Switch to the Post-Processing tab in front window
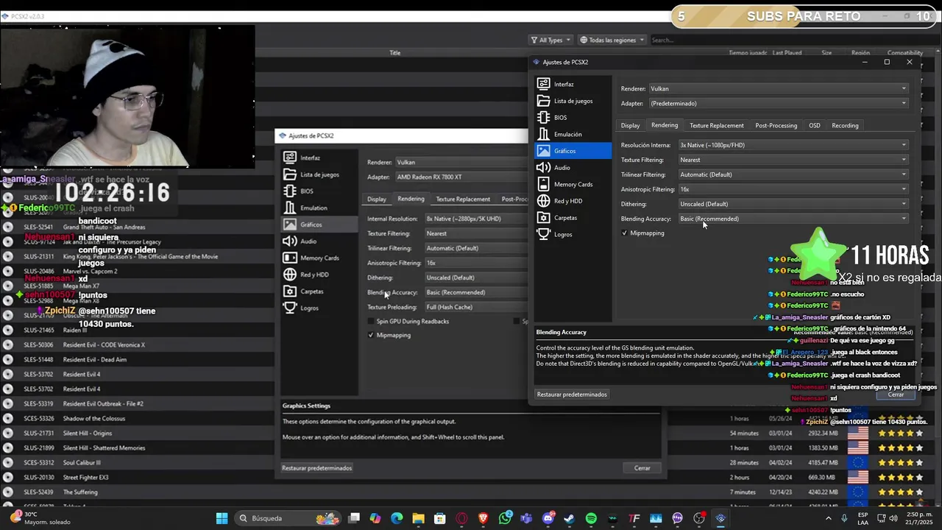The width and height of the screenshot is (942, 530). click(776, 125)
